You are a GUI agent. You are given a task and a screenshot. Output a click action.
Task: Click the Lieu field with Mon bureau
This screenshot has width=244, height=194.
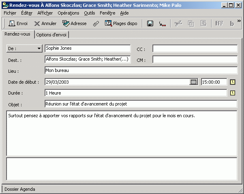[141, 70]
